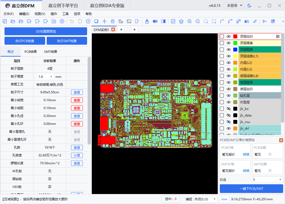
Task: Click the mm unit toggle in status bar
Action: 224,199
